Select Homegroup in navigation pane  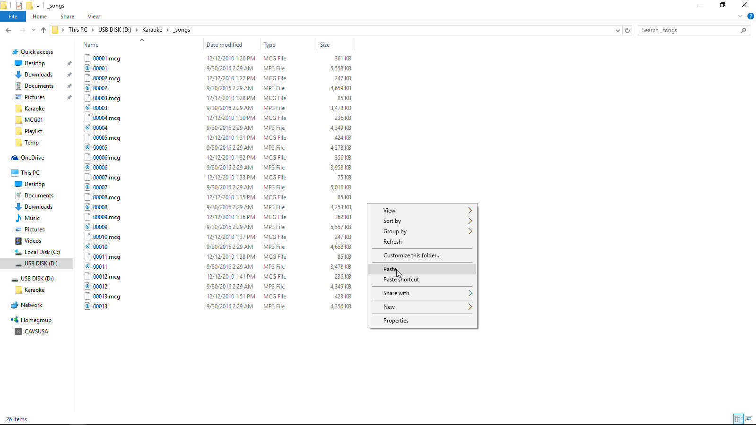point(36,320)
